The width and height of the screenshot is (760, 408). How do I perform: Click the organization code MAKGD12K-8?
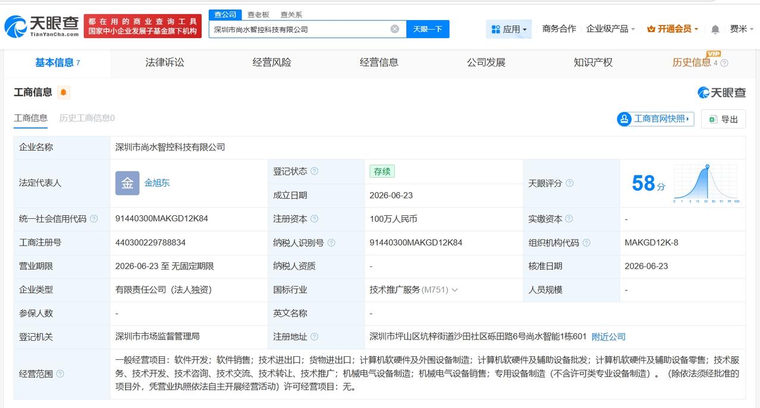pyautogui.click(x=651, y=243)
